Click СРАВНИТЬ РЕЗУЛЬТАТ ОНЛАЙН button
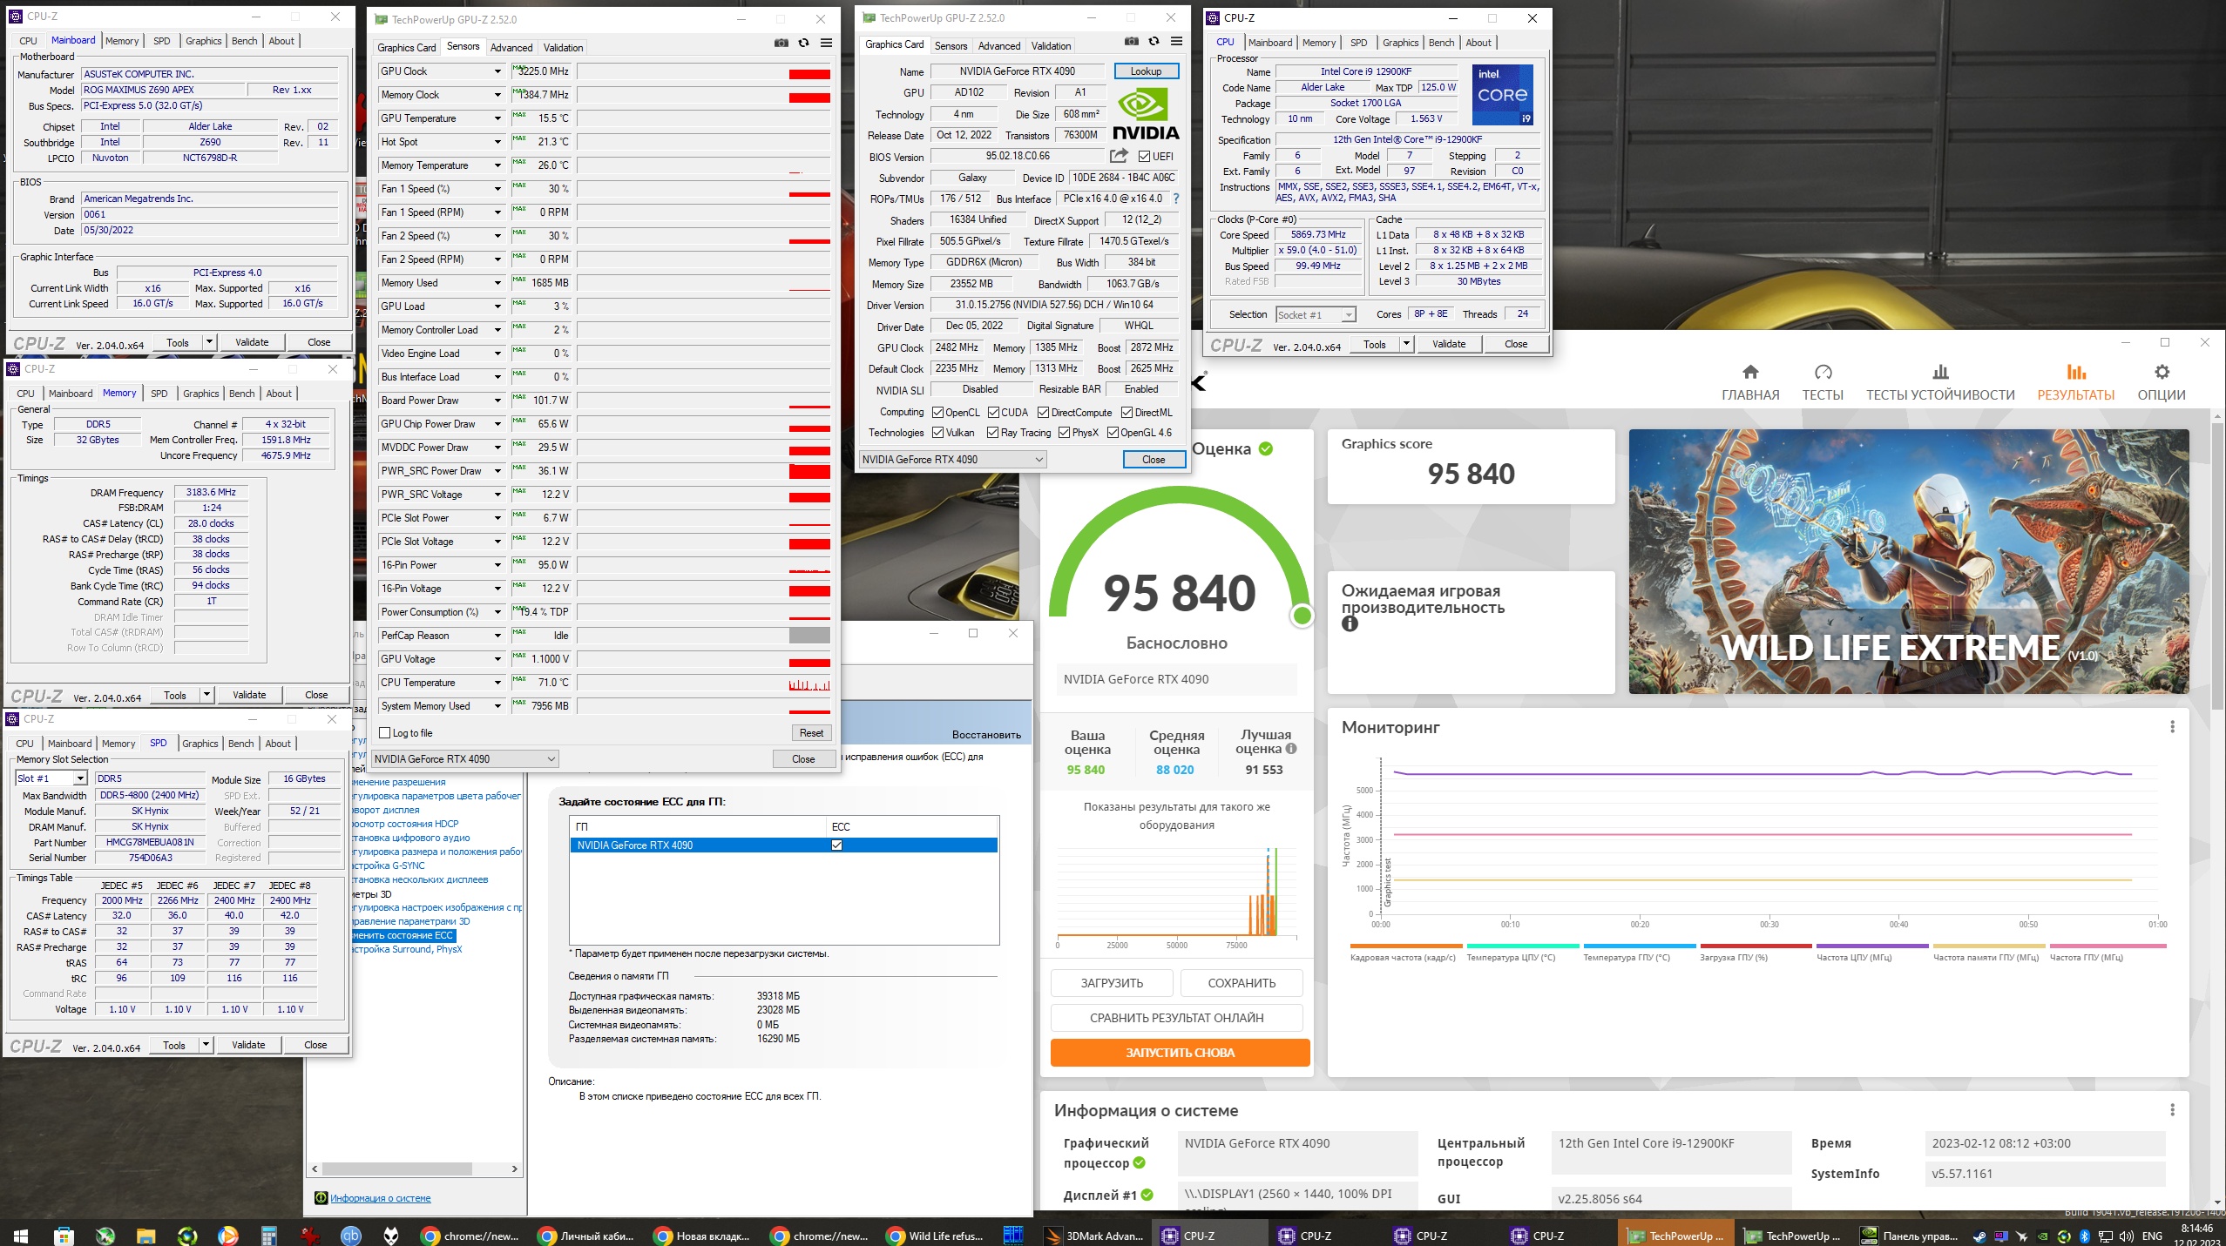2226x1246 pixels. (x=1176, y=1018)
